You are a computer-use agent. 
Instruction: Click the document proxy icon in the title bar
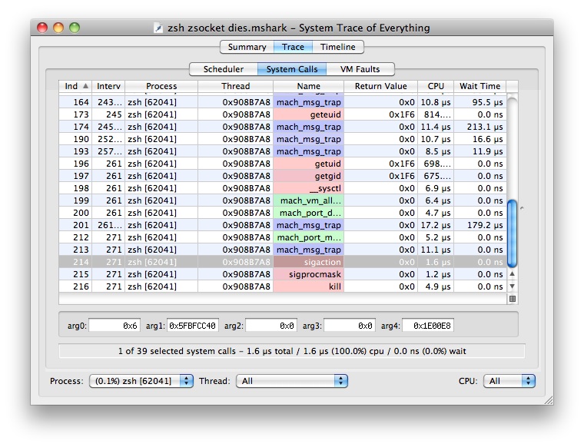158,28
